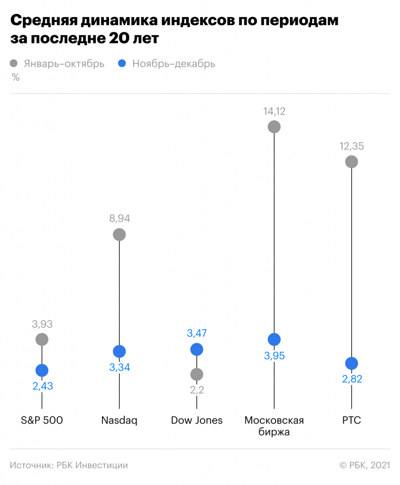
Task: Select the gray S&P 500 data point
Action: [42, 339]
